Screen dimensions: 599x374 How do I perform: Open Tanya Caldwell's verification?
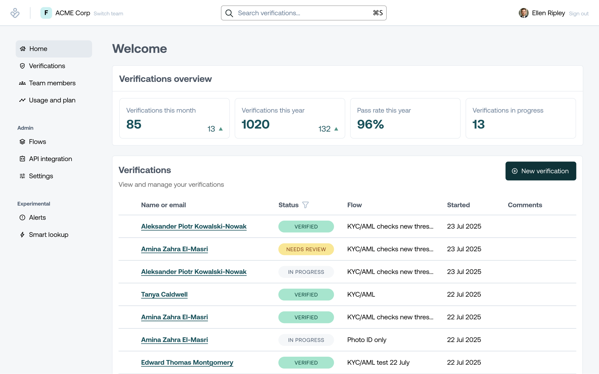pyautogui.click(x=164, y=294)
